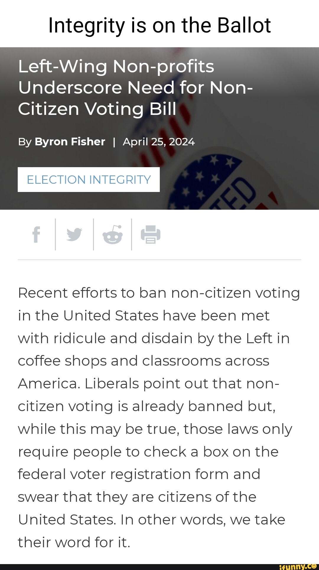Tweet this article via the Twitter icon
The height and width of the screenshot is (570, 319).
point(74,234)
